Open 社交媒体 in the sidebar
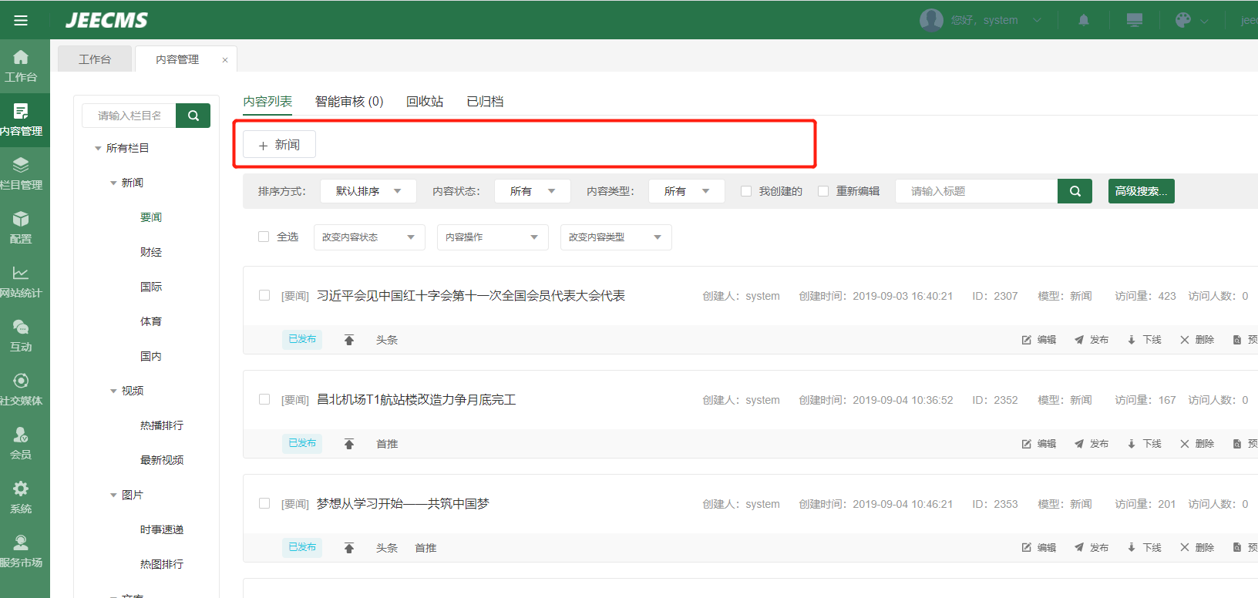 click(x=21, y=389)
